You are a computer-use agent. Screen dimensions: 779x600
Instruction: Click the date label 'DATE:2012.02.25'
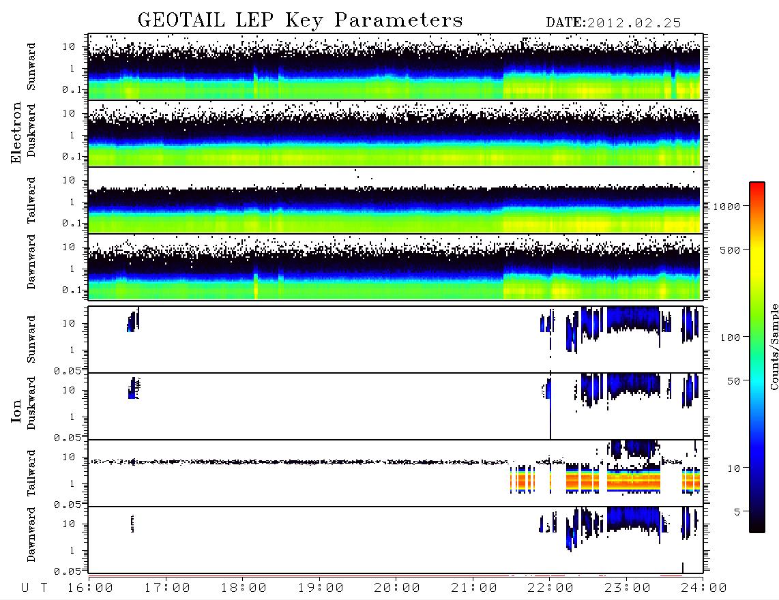(x=613, y=23)
